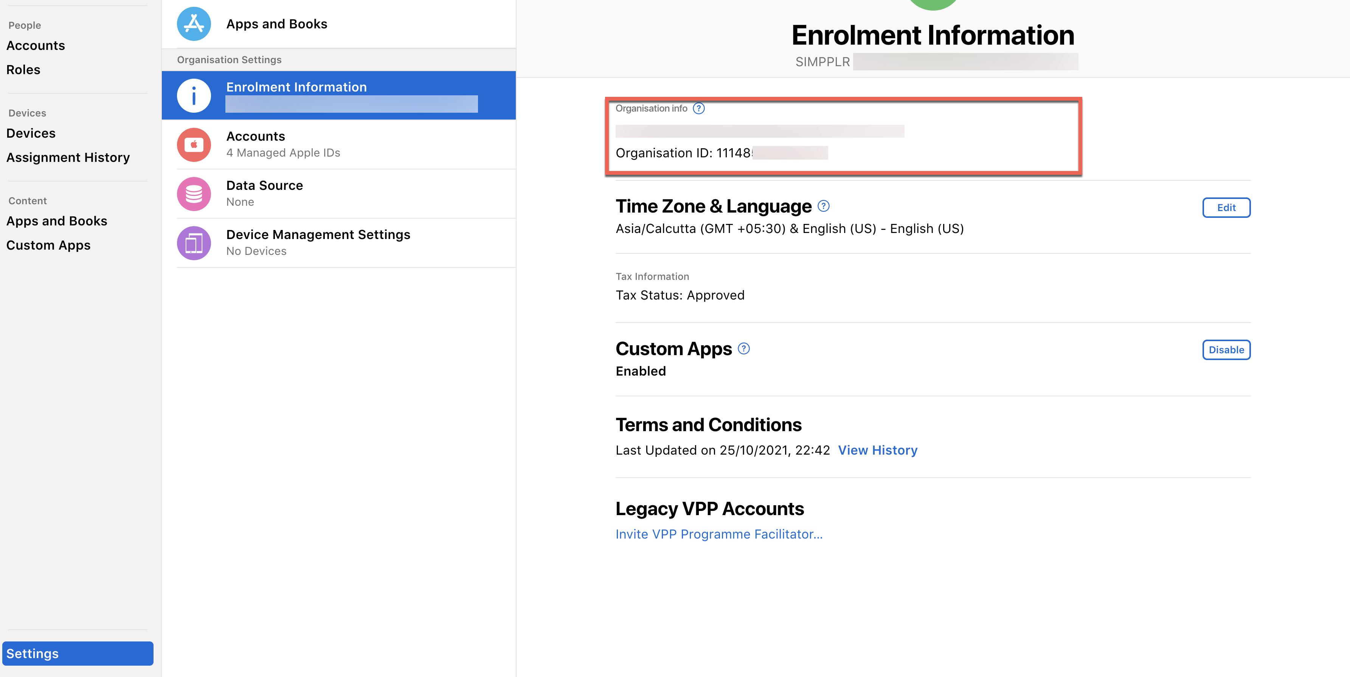Screen dimensions: 1350x677
Task: Select the Accounts Apple ID icon
Action: coord(194,144)
